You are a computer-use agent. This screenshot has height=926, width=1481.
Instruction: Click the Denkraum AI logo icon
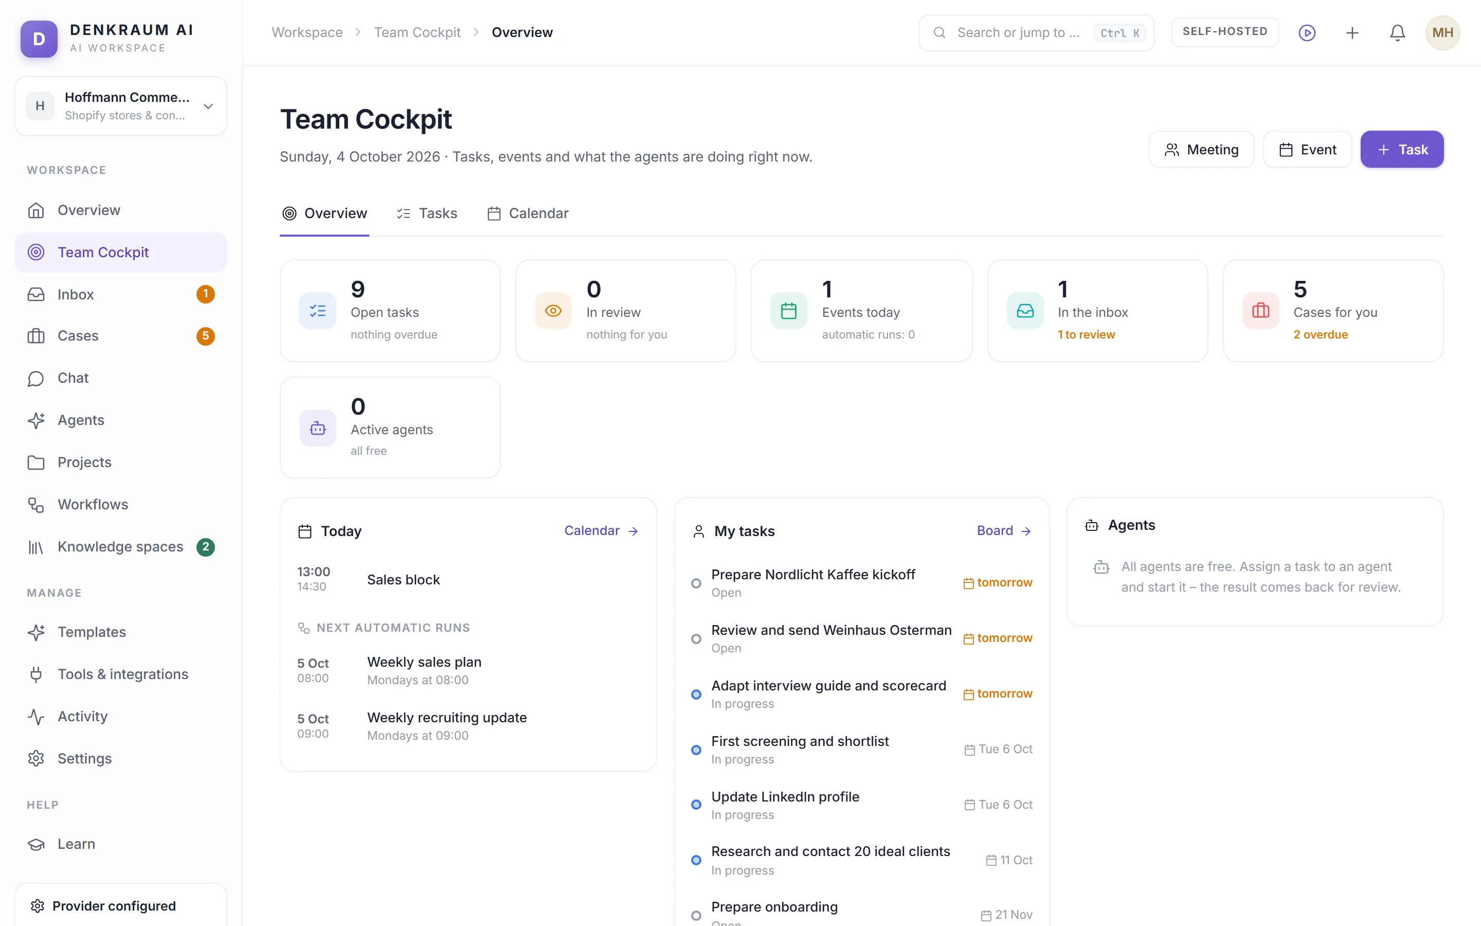[39, 39]
